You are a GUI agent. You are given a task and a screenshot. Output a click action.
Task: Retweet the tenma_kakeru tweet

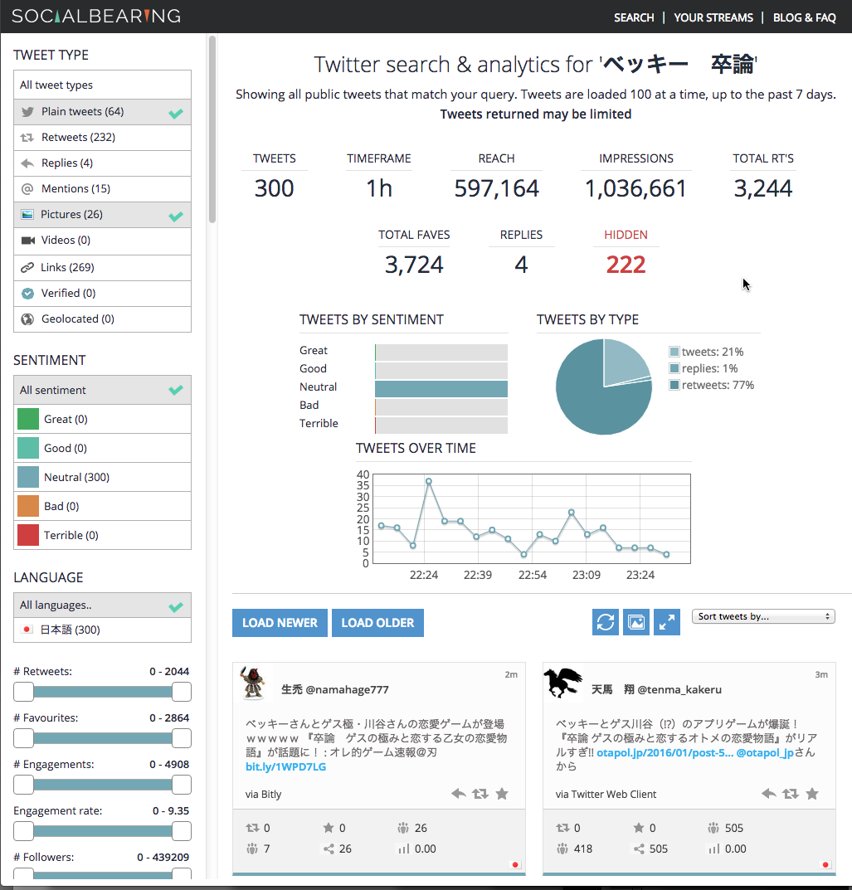790,794
